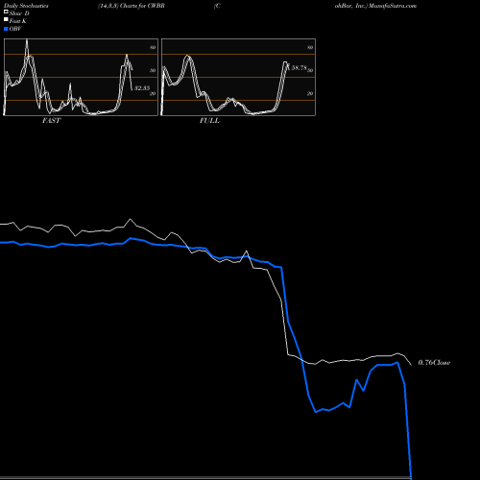Click the 20 axis label in FULL chart
The image size is (480, 480).
coord(310,93)
